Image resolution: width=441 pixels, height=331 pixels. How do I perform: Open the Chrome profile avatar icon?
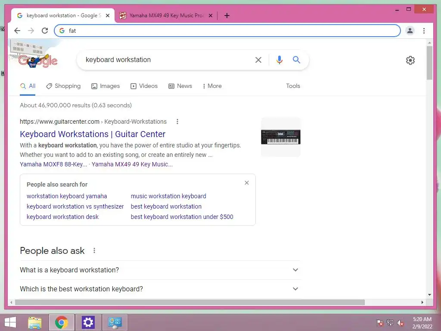(x=410, y=31)
